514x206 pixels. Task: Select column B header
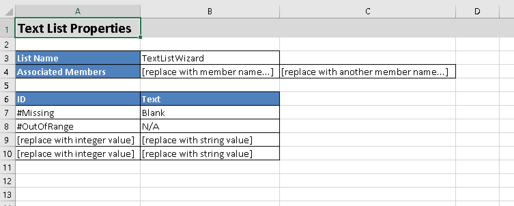[x=210, y=11]
